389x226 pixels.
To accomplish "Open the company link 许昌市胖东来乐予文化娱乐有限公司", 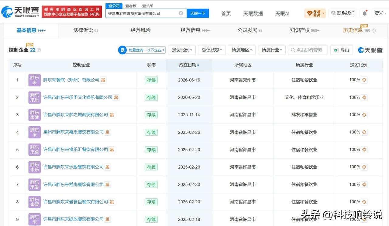I will coord(77,97).
